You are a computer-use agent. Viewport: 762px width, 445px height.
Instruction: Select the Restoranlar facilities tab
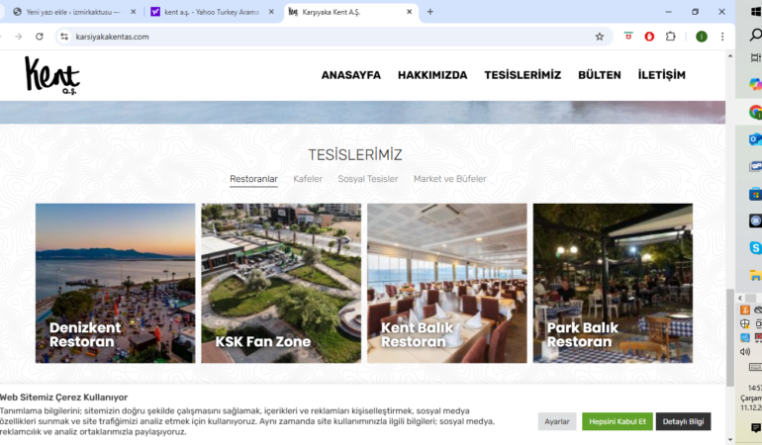click(x=253, y=179)
